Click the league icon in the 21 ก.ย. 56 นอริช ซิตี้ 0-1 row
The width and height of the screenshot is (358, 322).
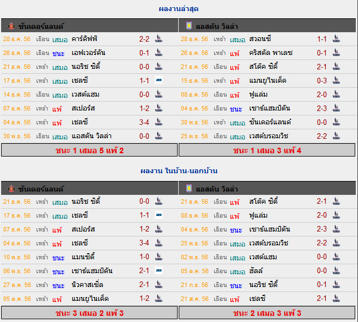(336, 285)
